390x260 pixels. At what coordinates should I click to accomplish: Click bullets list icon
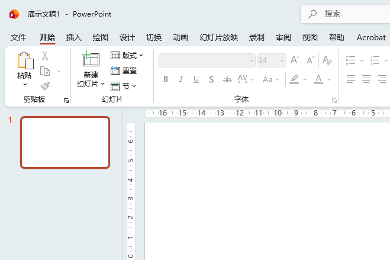[351, 60]
